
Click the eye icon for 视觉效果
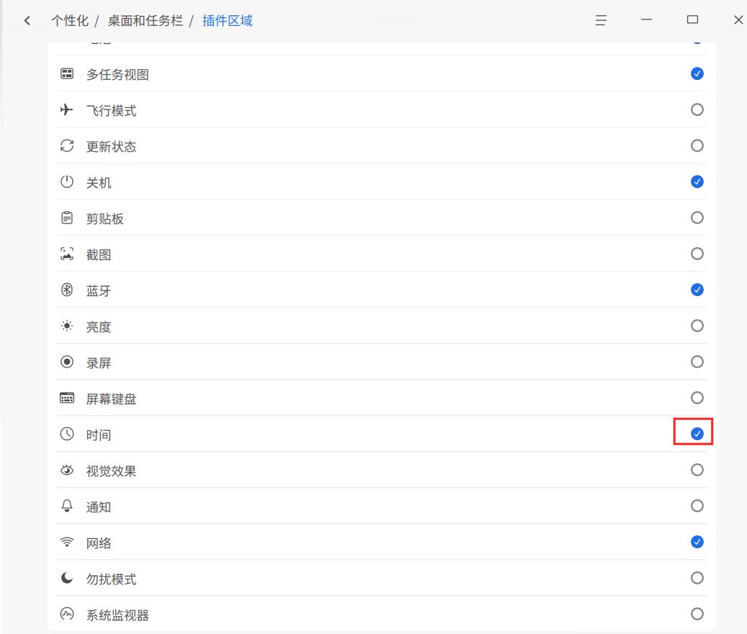click(67, 470)
